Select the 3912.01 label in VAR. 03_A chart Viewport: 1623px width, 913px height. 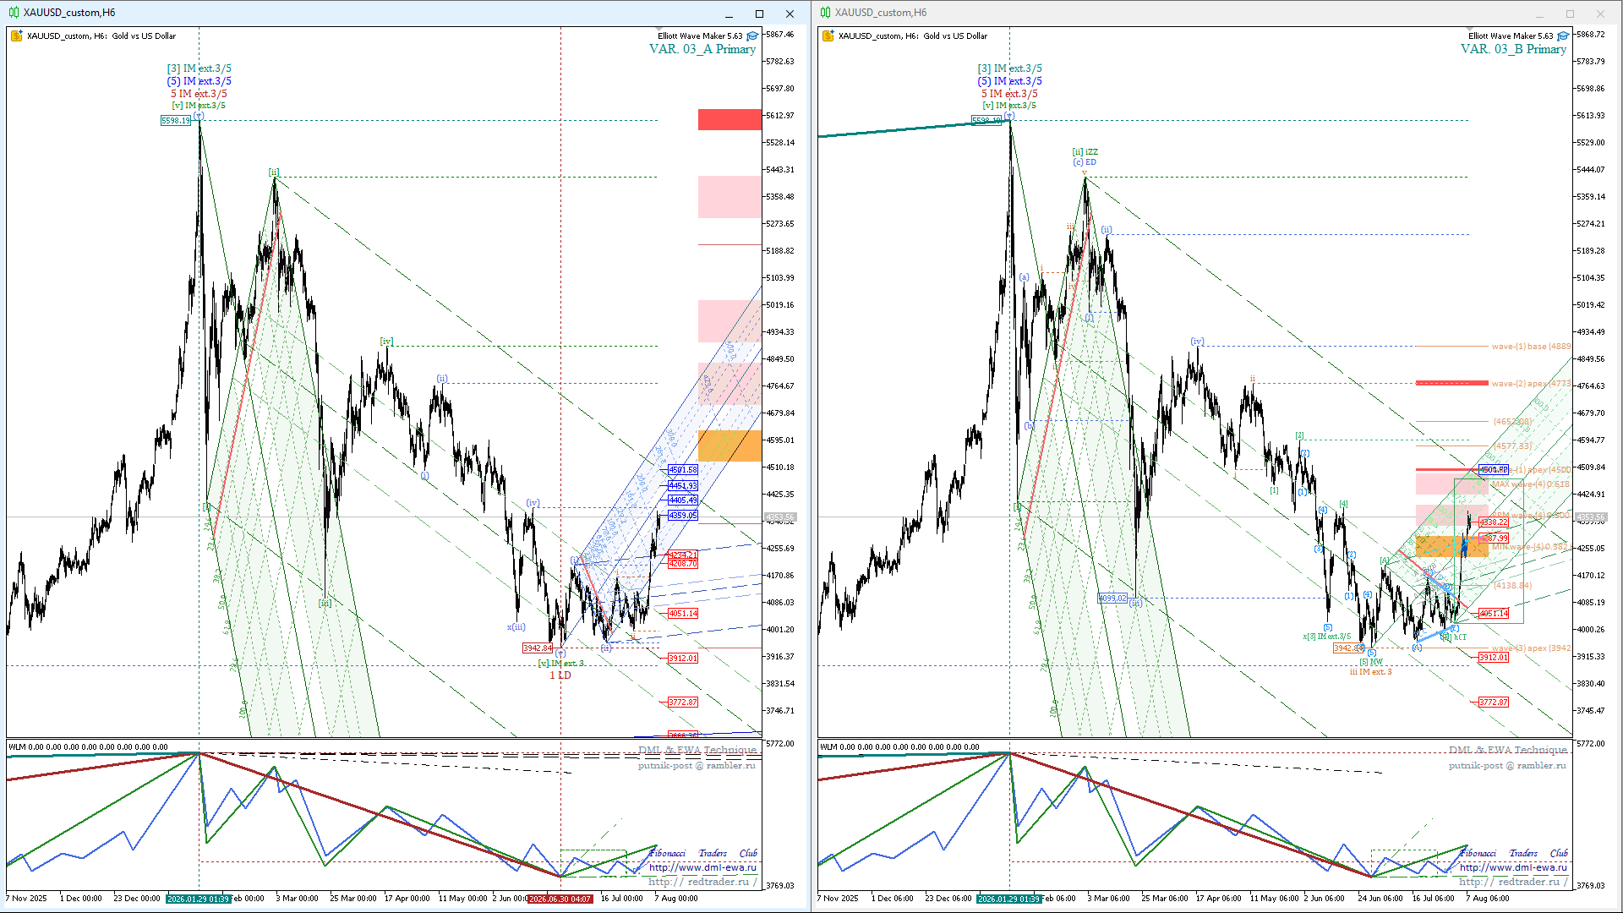[683, 659]
